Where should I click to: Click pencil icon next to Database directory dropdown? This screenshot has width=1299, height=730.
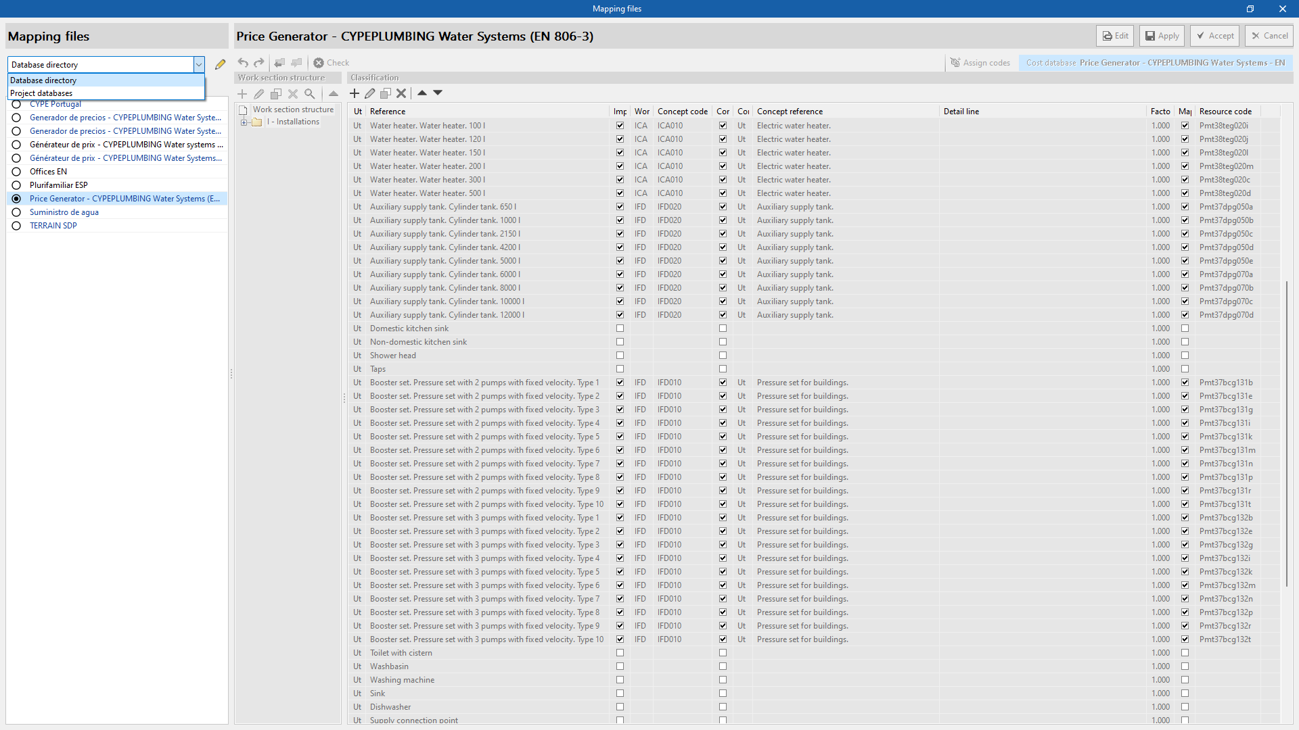[x=220, y=65]
